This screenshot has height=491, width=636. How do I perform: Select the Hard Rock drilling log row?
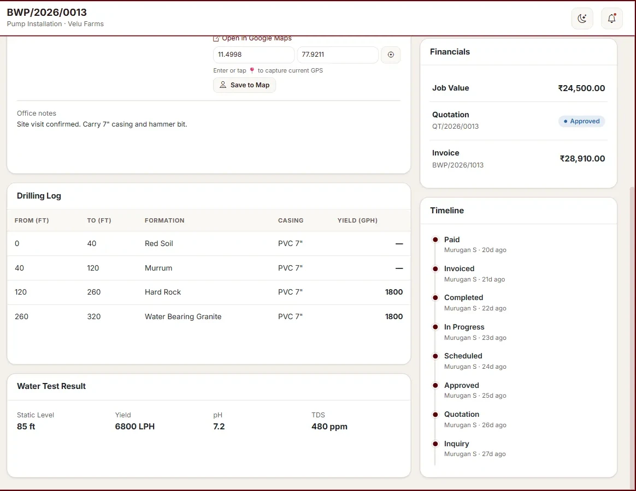coord(209,292)
